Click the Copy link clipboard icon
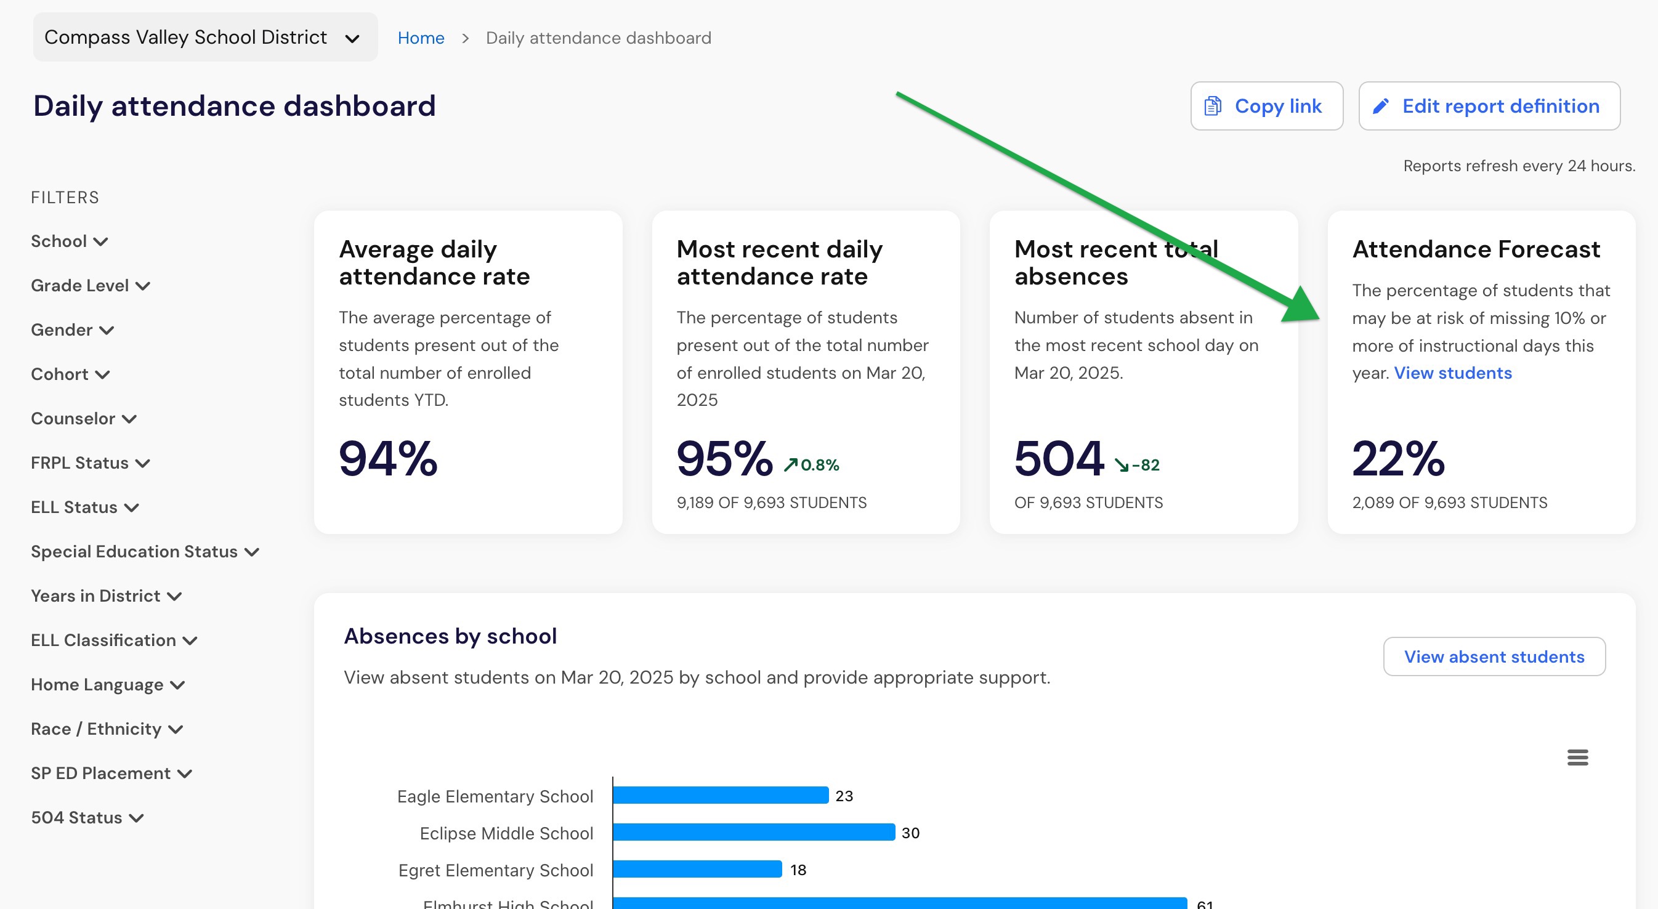 1213,105
